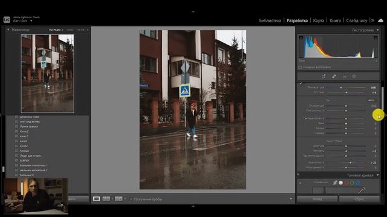Viewport: 387px width, 217px height.
Task: Open the Library module
Action: click(x=270, y=20)
